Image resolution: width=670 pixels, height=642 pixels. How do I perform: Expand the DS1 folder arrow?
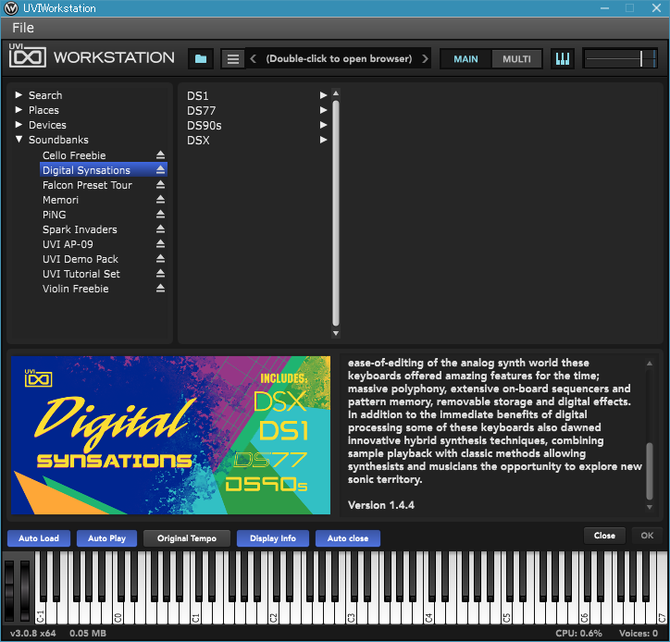pyautogui.click(x=324, y=95)
